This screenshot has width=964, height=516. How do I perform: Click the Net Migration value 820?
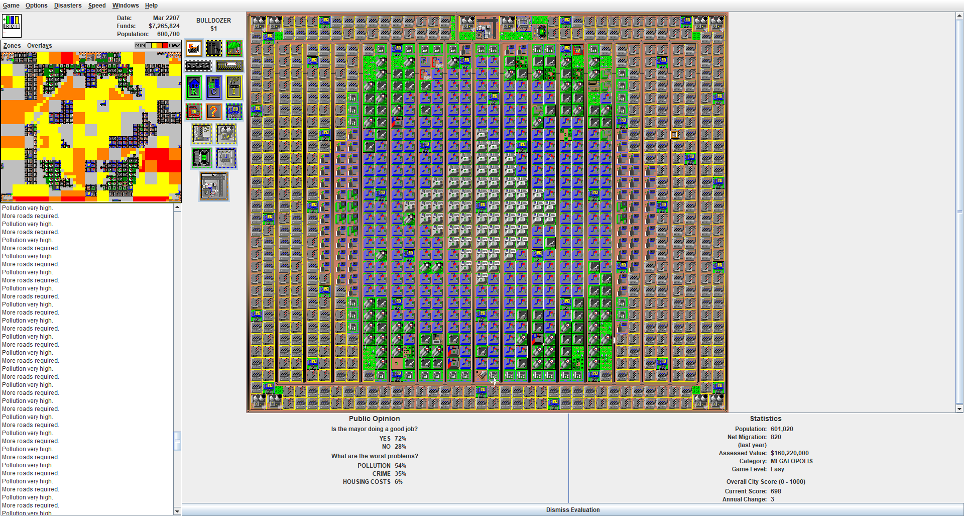(776, 437)
